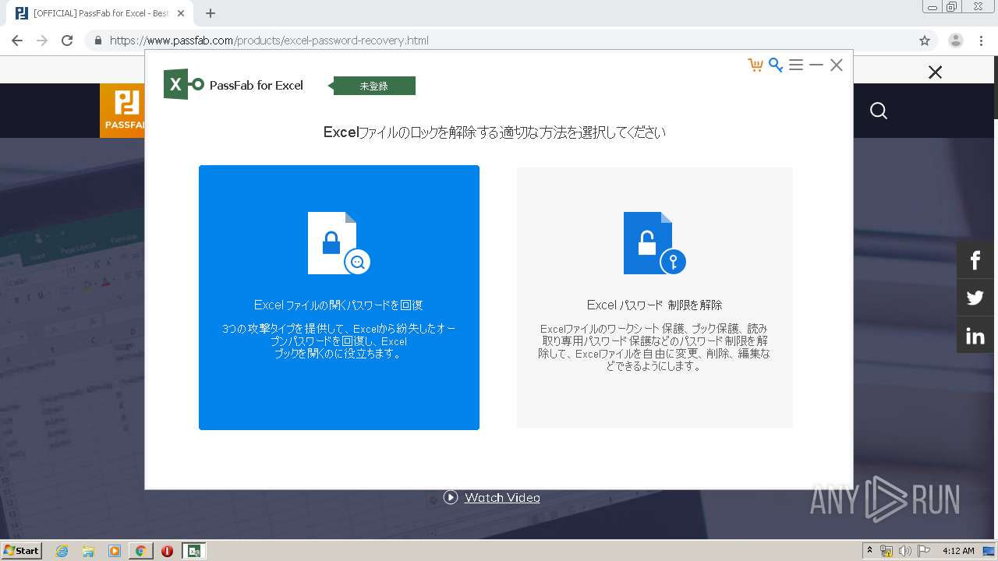Screen dimensions: 998x561
Task: Click the browser address bar URL
Action: (269, 41)
